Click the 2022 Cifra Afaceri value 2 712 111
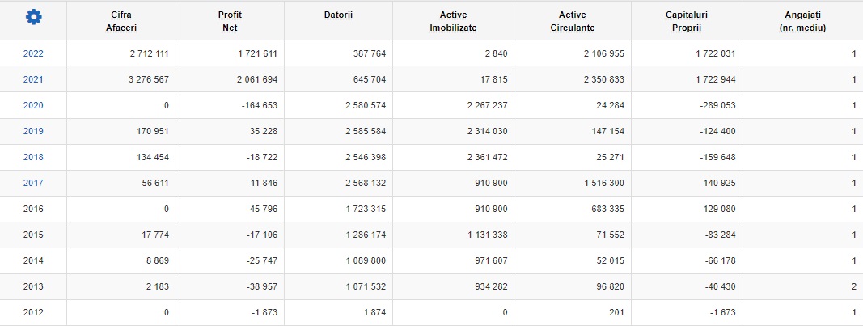 click(142, 54)
